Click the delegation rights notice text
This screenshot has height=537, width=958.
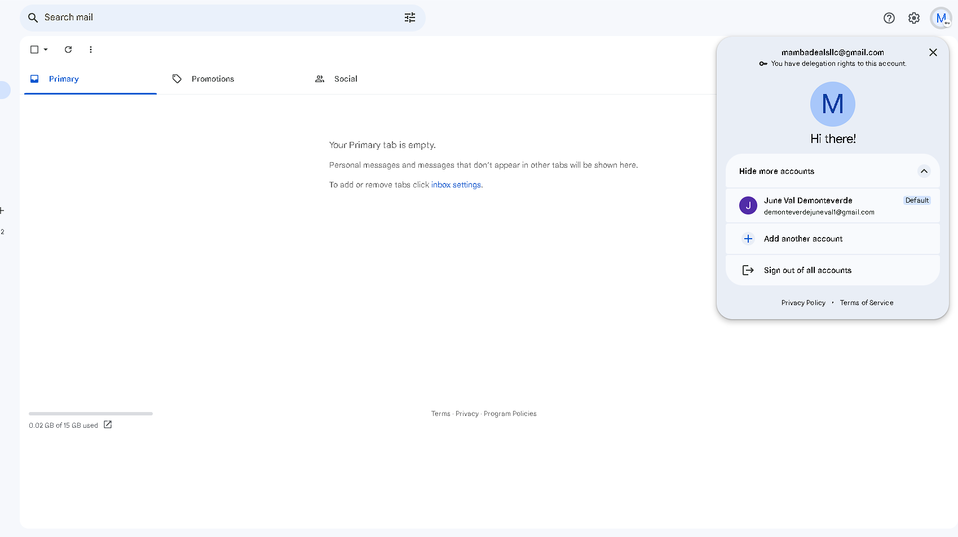click(838, 64)
